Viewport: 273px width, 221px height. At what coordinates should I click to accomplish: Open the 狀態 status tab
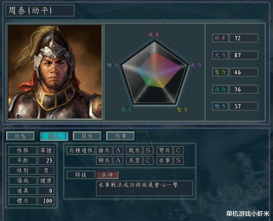click(x=20, y=136)
